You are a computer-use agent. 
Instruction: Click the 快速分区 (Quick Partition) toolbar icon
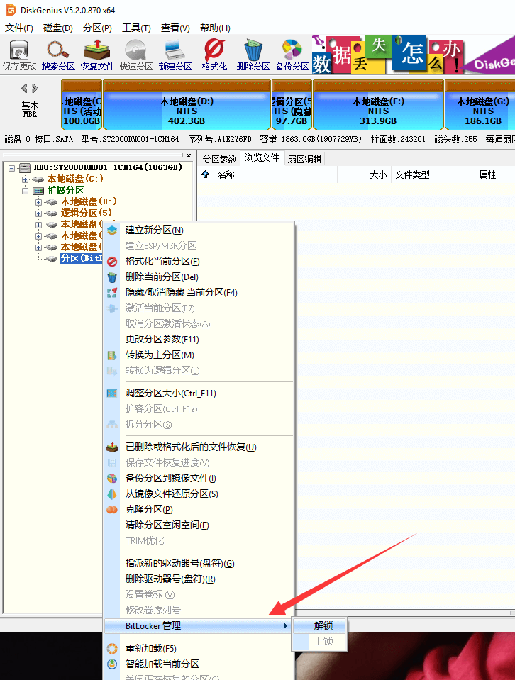point(136,55)
